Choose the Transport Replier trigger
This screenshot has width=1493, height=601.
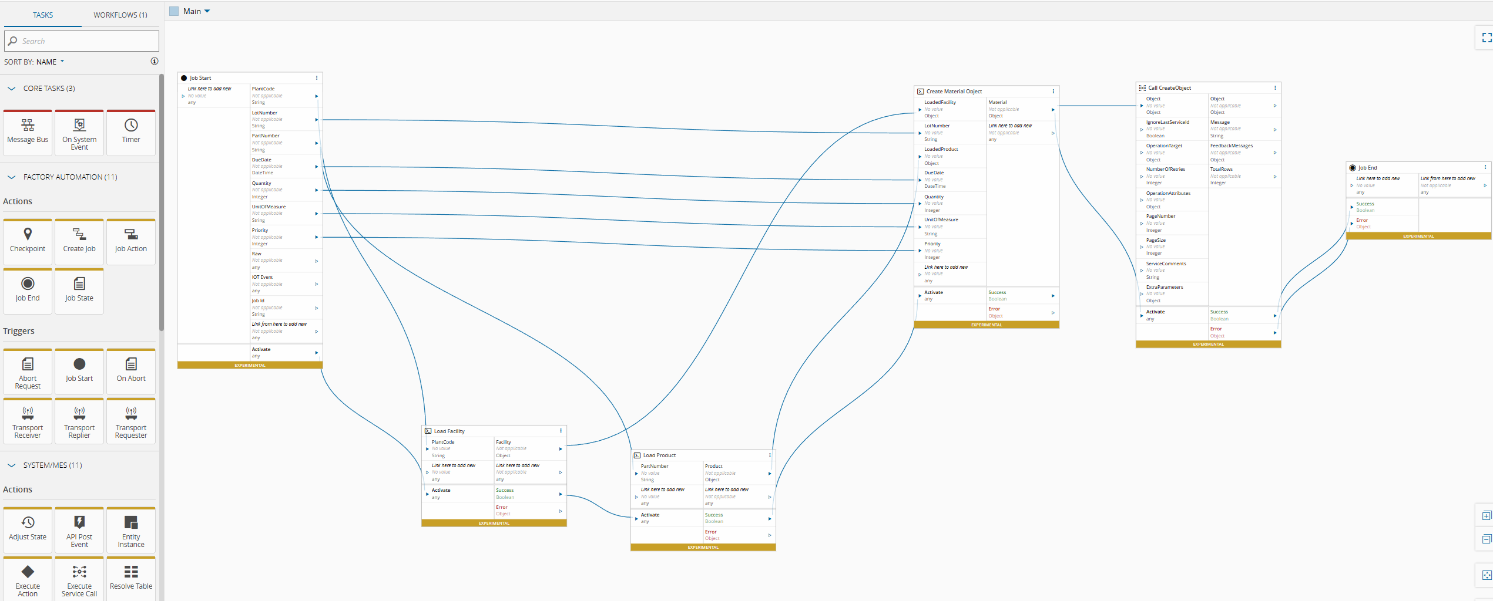79,421
